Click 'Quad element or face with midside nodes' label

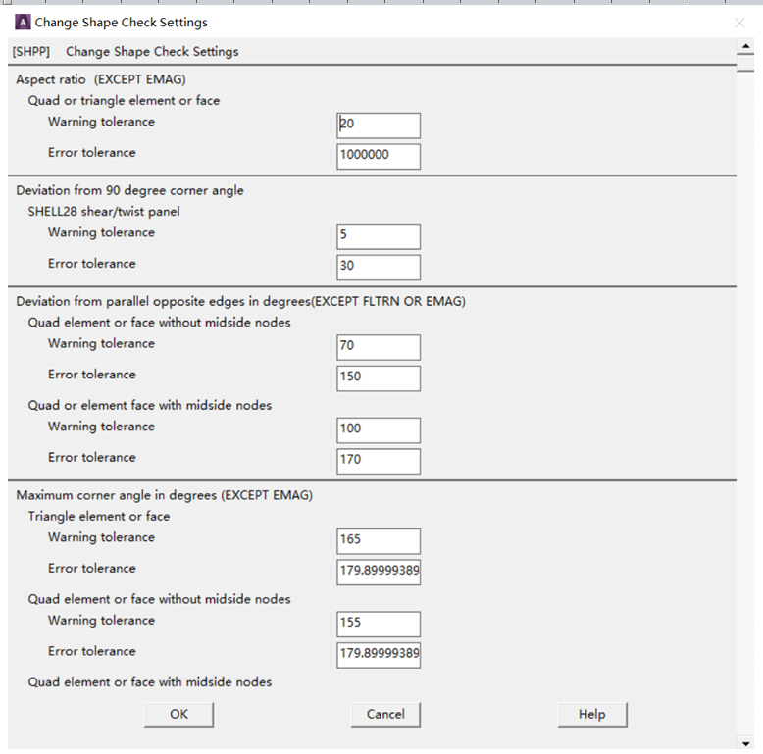tap(150, 682)
